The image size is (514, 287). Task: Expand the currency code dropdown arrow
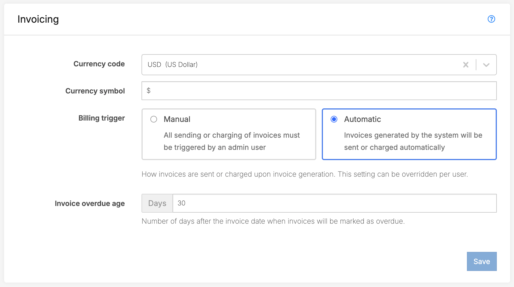[x=486, y=65]
